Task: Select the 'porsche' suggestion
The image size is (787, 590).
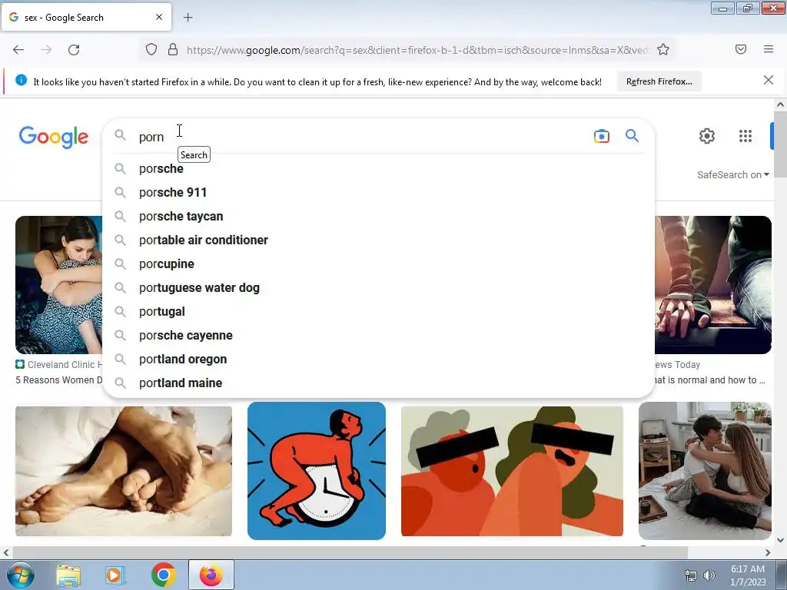Action: point(378,168)
